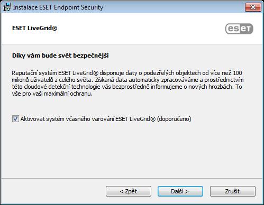
Task: Click the line 'vše pro vaši maximální ochranu.'
Action: (x=52, y=94)
